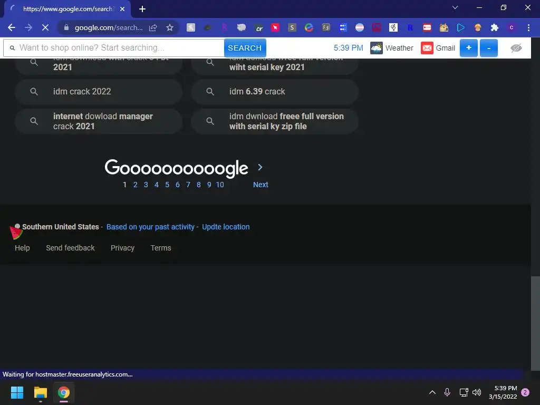The image size is (540, 405).
Task: Click the page vertical scrollbar thumb
Action: [x=535, y=323]
